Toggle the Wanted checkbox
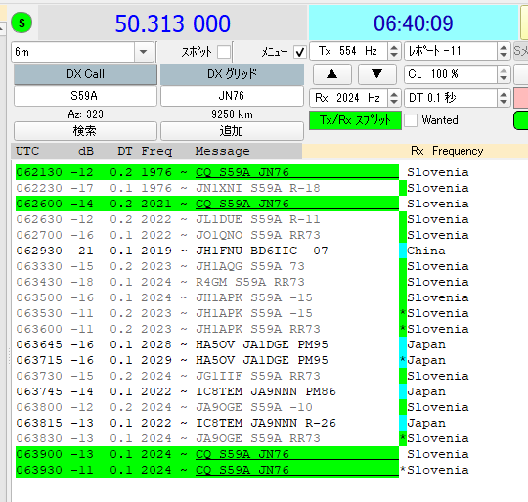 pos(411,120)
